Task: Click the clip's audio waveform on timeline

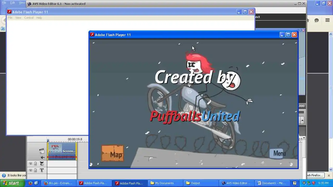Action: [x=62, y=157]
